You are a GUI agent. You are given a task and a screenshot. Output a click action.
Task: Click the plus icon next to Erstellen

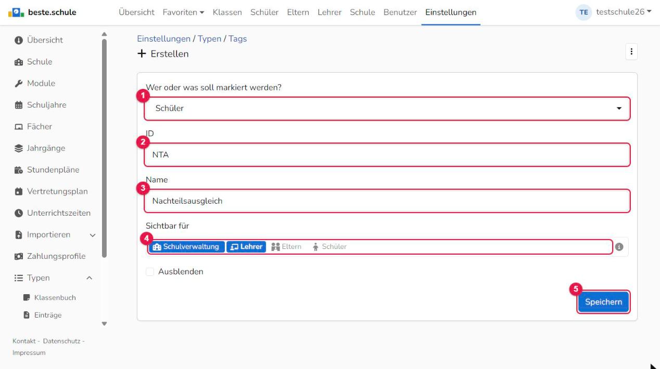click(x=142, y=54)
